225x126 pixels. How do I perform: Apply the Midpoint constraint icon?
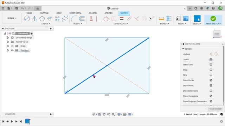pyautogui.click(x=152, y=19)
